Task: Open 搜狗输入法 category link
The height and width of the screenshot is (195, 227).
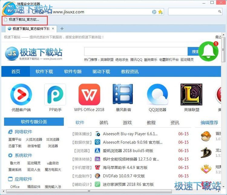Action: (x=53, y=187)
